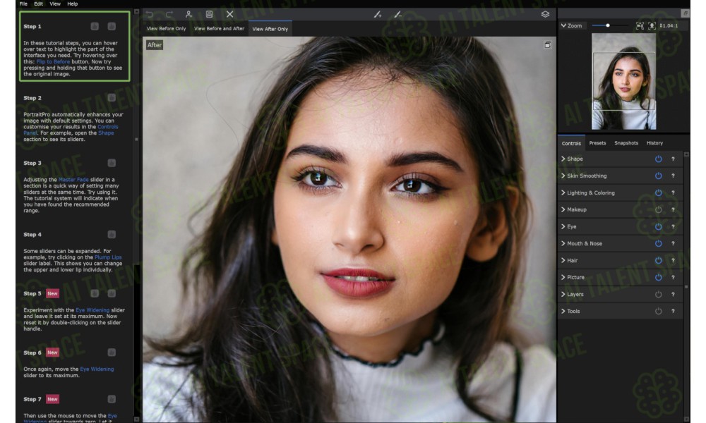This screenshot has width=706, height=423.
Task: Click the small icon button beside Step 3 heading
Action: point(112,163)
